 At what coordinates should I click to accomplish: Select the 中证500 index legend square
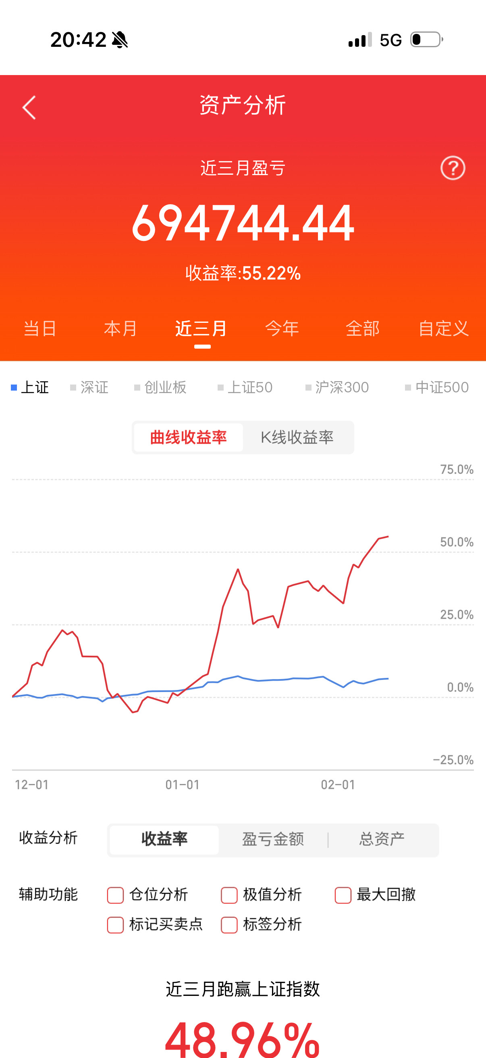pyautogui.click(x=407, y=387)
